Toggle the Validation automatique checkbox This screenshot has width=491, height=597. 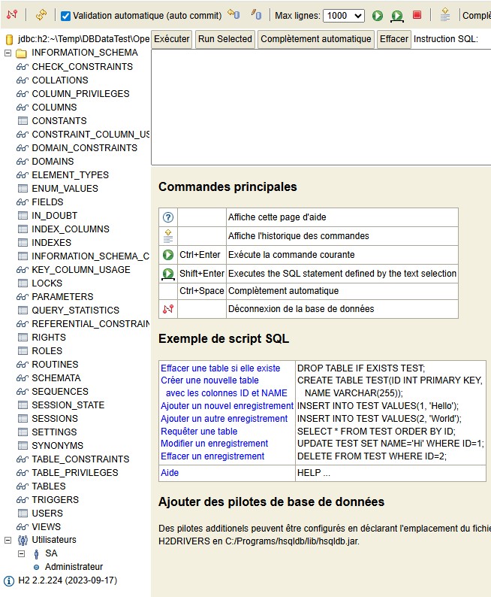point(65,16)
